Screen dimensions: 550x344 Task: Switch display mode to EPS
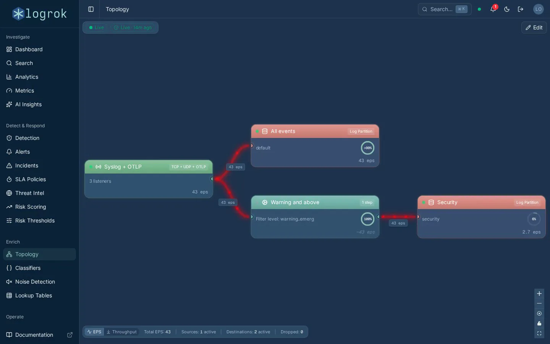(94, 332)
